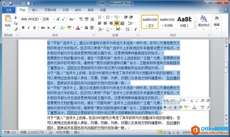Click the Format Painter brush in ribbon
Image resolution: width=230 pixels, height=137 pixels.
[15, 29]
